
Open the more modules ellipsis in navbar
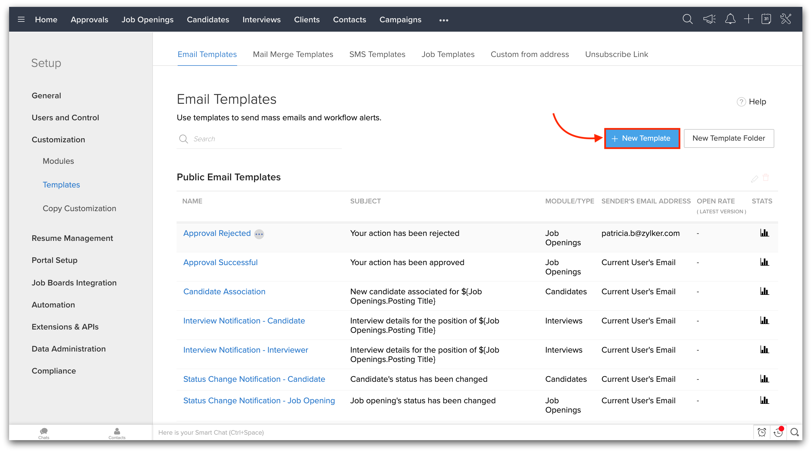pyautogui.click(x=443, y=20)
